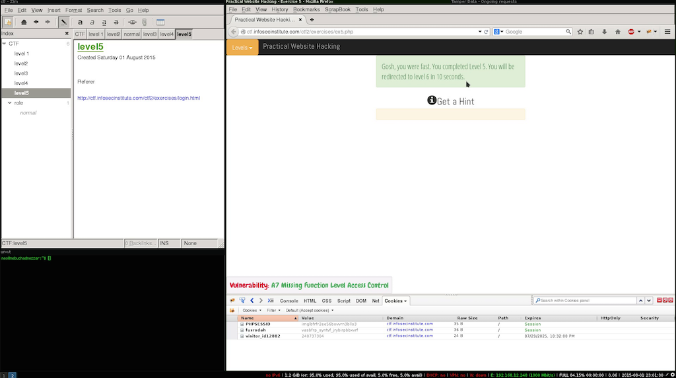Apply bold formatting in Zim
This screenshot has width=676, height=378.
pos(80,22)
